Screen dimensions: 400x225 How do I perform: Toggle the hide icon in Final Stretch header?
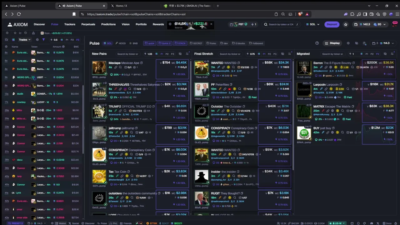pos(282,54)
